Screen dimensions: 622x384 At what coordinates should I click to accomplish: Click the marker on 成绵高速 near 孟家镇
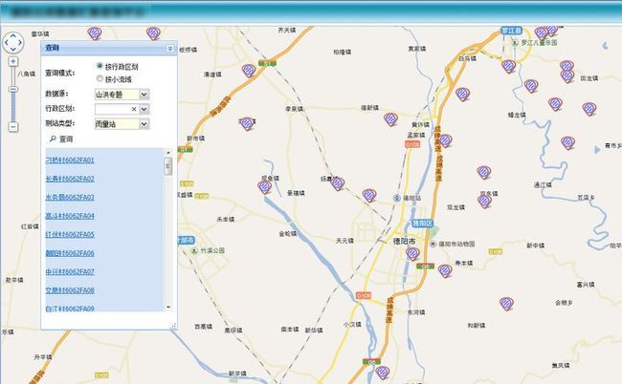pos(445,140)
